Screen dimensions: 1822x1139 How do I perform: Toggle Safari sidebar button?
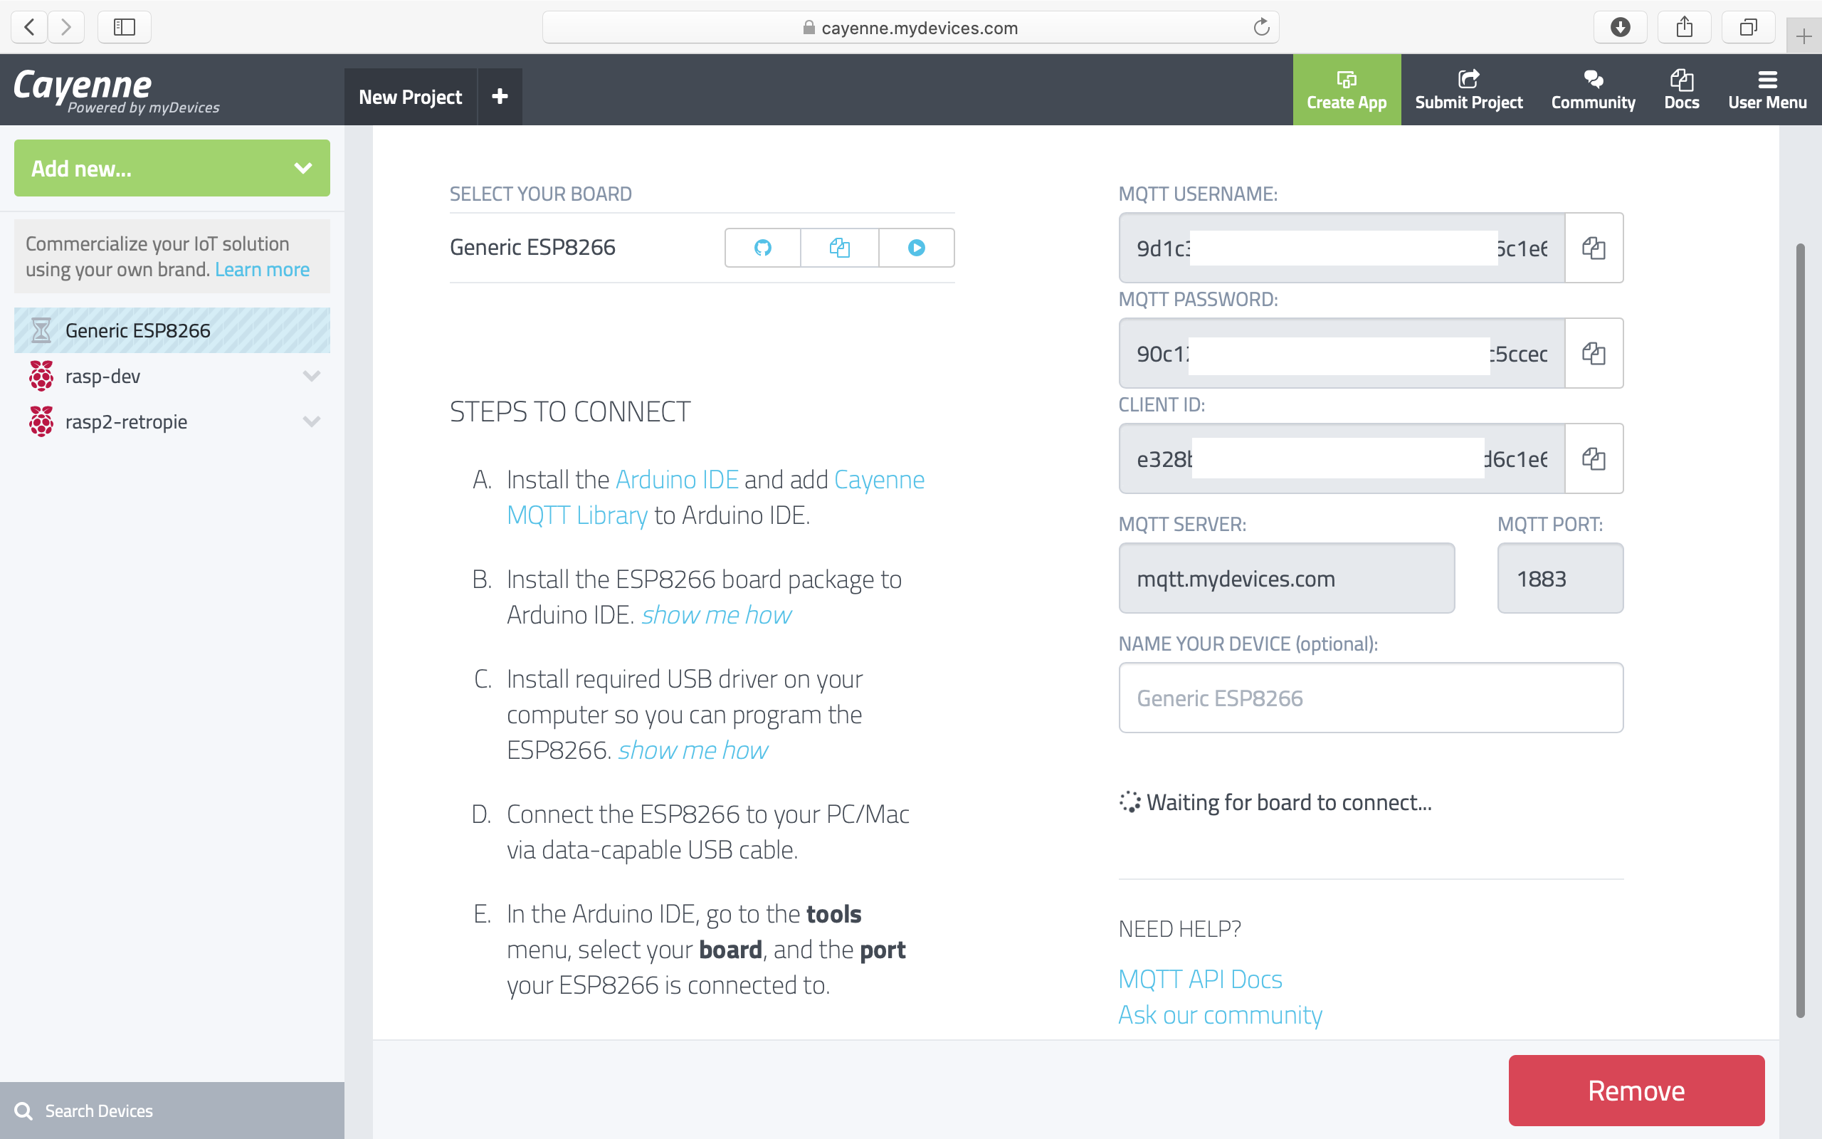point(125,27)
